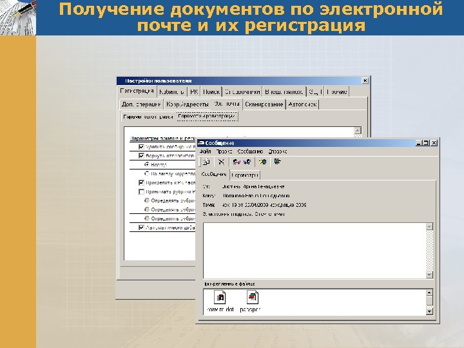Viewport: 464px width, 348px height.
Task: Click the blue-arrow icon beside the purple-arrow one
Action: [x=247, y=162]
